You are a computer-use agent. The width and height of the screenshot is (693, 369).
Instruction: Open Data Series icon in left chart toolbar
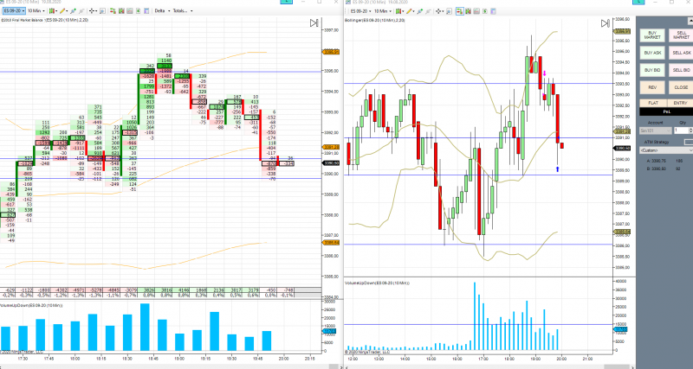(x=121, y=10)
